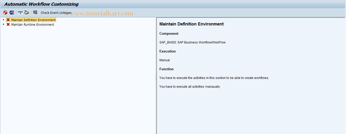This screenshot has height=134, width=347.
Task: Click the Automatic Workflow Customizing title
Action: (x=42, y=4)
